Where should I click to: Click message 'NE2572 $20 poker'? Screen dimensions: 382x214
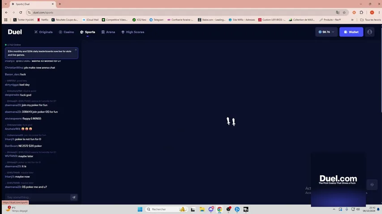30,146
